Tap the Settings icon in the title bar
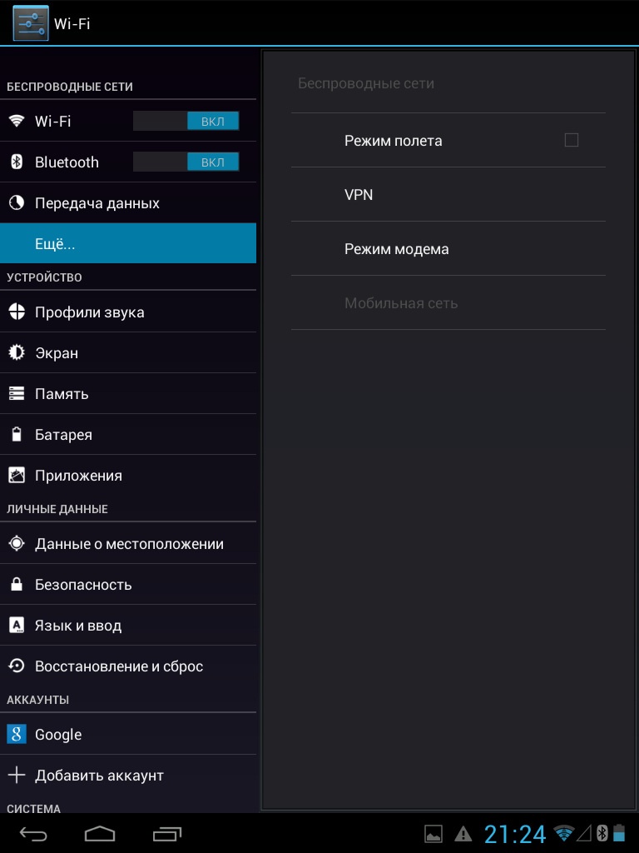 (31, 23)
